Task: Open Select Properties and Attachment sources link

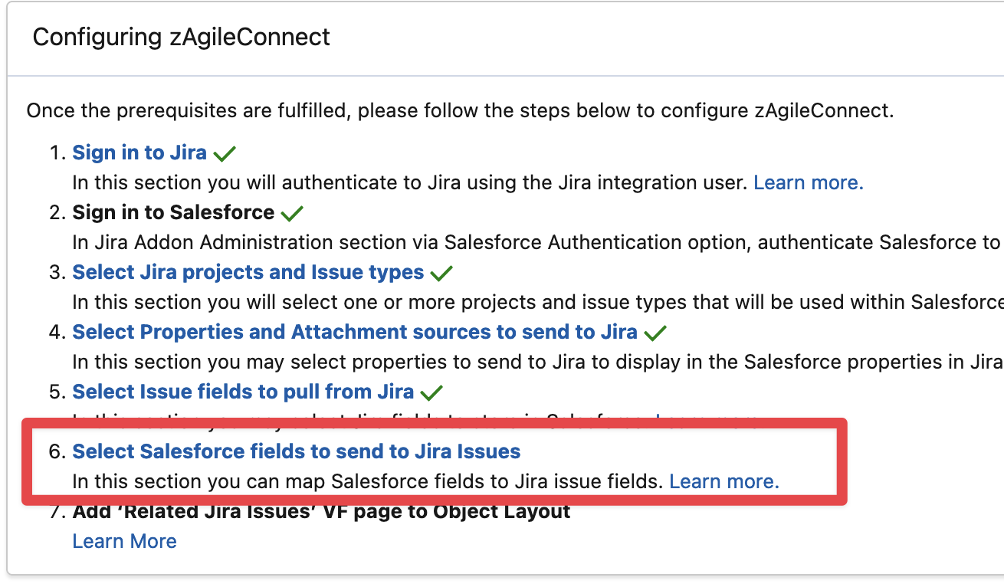Action: click(354, 332)
